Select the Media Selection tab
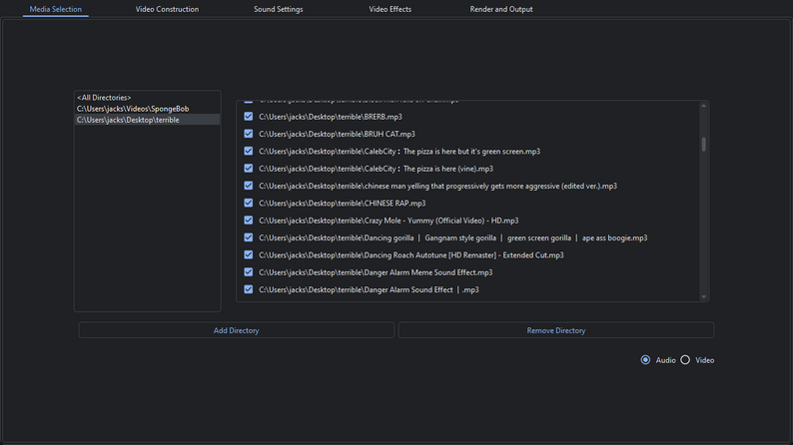 (x=56, y=9)
